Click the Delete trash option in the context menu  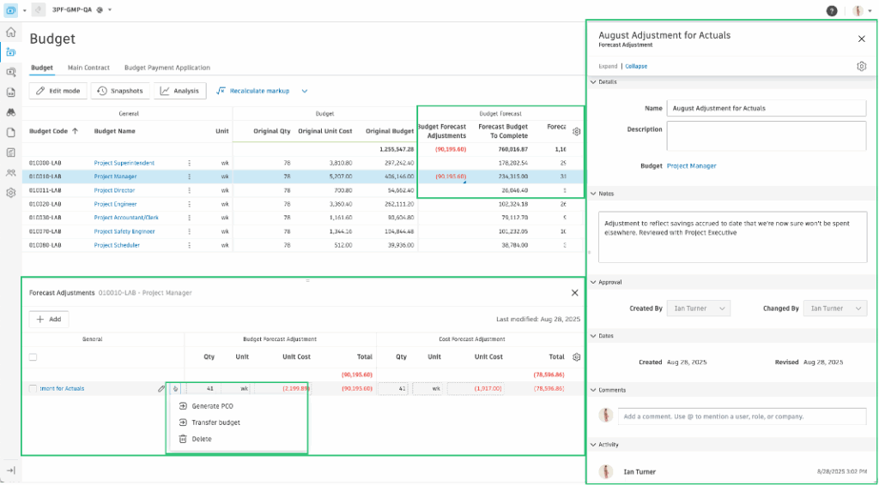coord(201,439)
